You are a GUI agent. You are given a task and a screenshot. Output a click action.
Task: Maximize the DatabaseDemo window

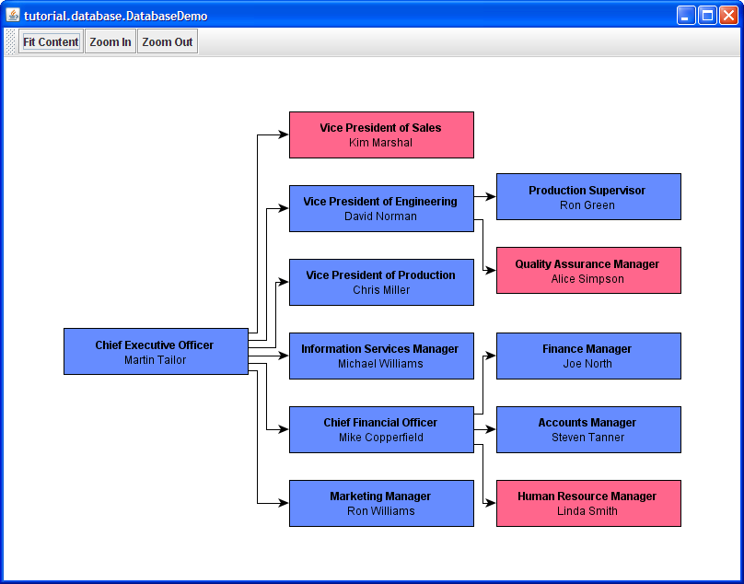coord(707,16)
